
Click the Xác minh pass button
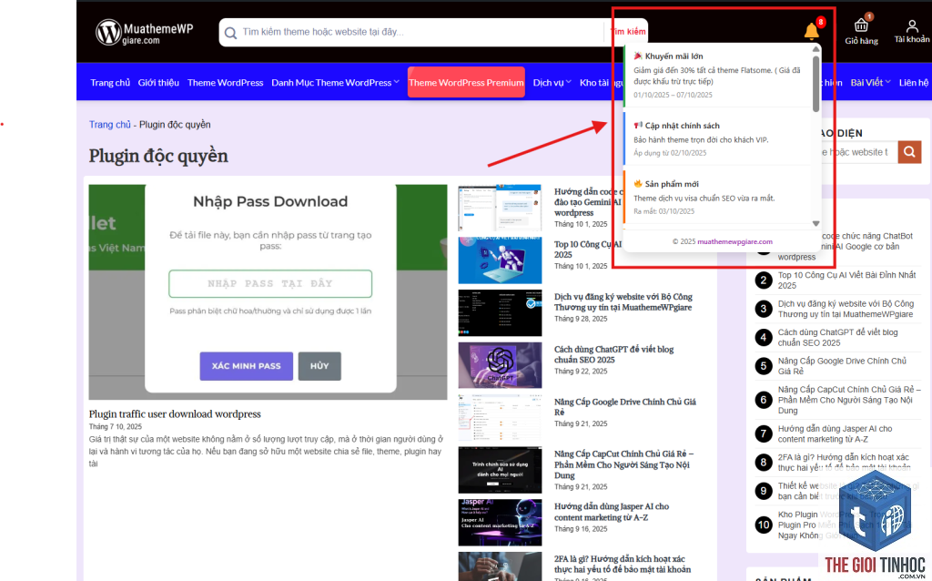click(246, 366)
